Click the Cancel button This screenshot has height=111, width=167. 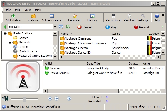coord(84,27)
